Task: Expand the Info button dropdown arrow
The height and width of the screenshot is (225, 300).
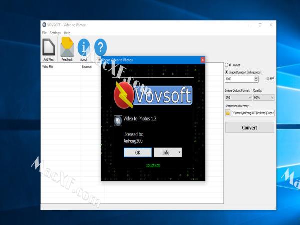Action: coord(179,152)
